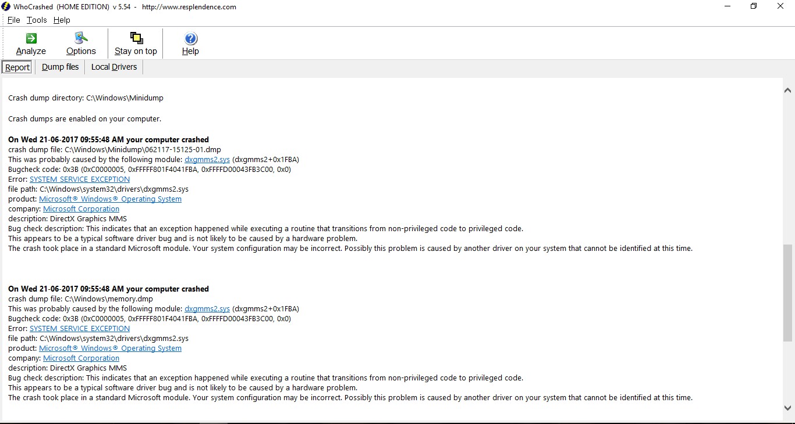Open second dxgmms2.sys module link
795x424 pixels.
(207, 309)
